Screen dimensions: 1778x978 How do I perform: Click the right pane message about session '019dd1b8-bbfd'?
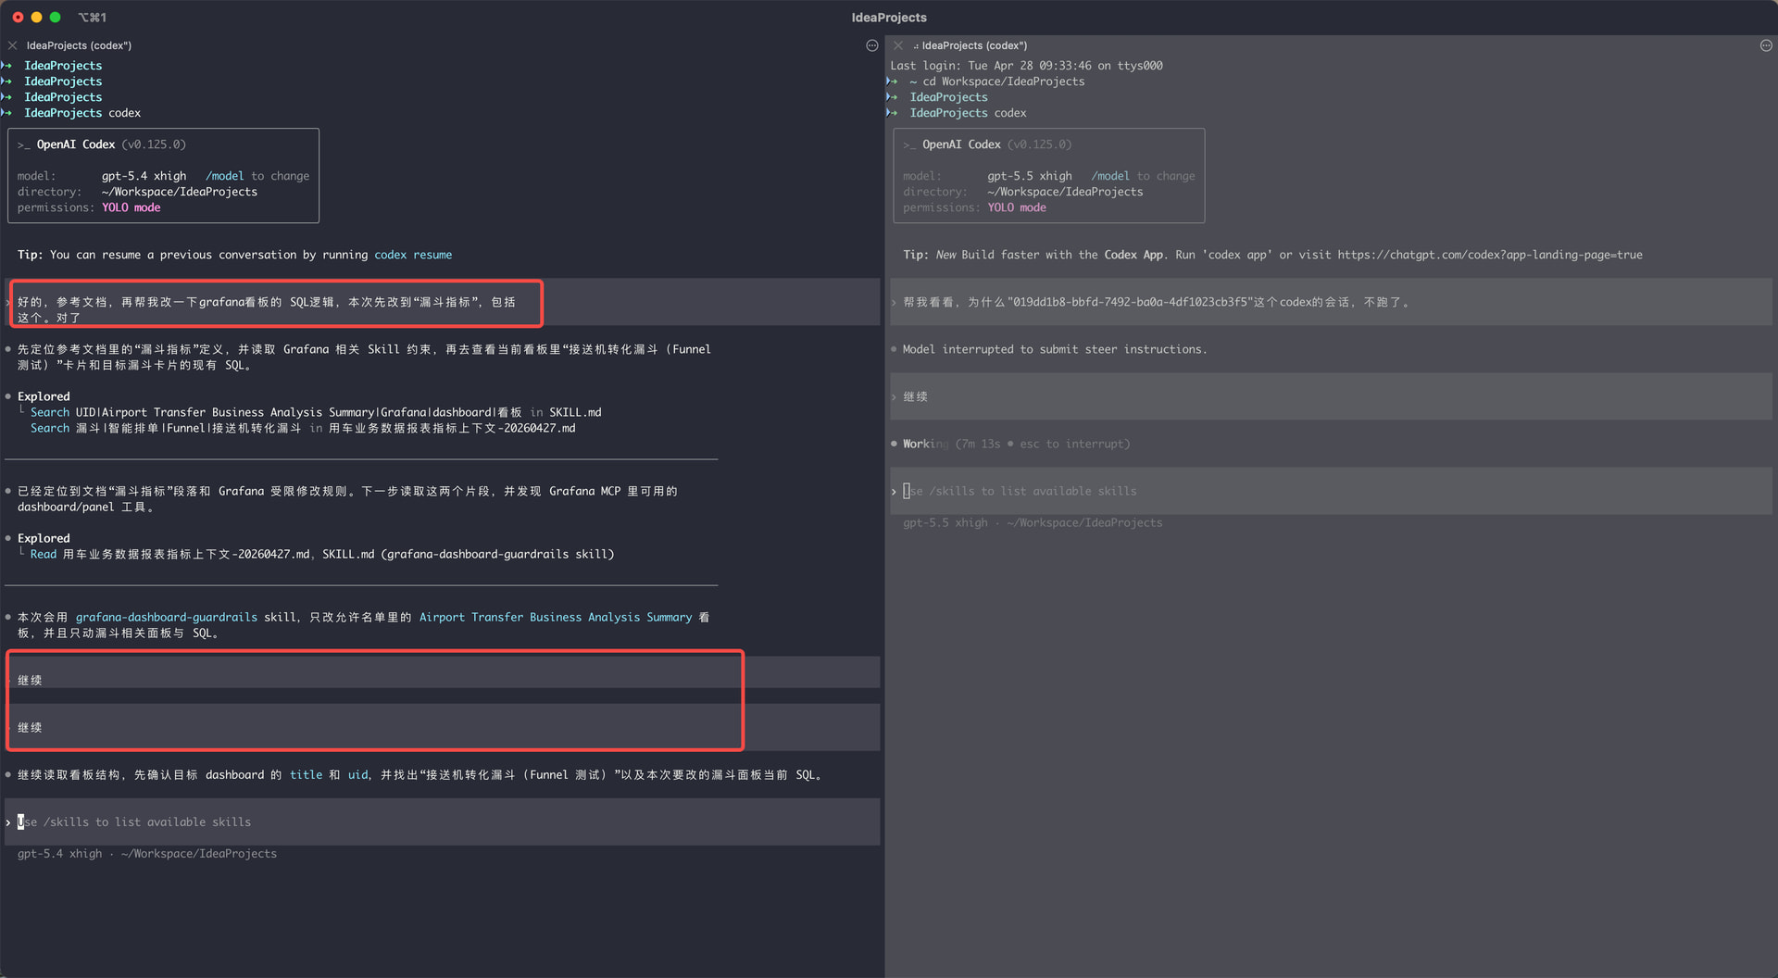[1156, 303]
